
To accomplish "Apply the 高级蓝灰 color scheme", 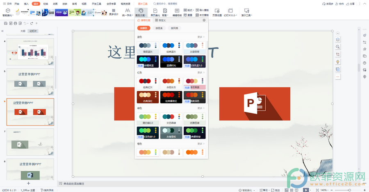I will pyautogui.click(x=148, y=47).
